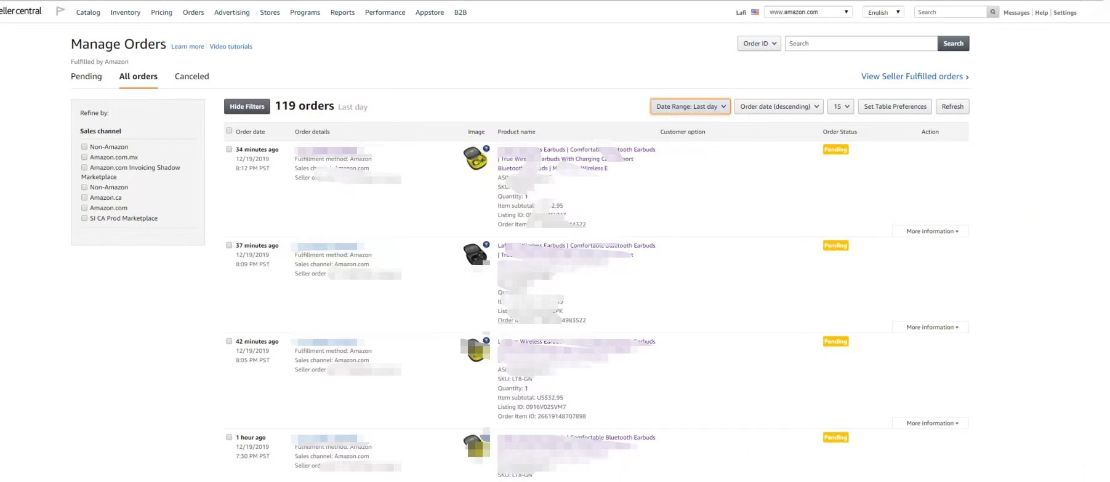
Task: Click the Seller Central logo
Action: [21, 11]
